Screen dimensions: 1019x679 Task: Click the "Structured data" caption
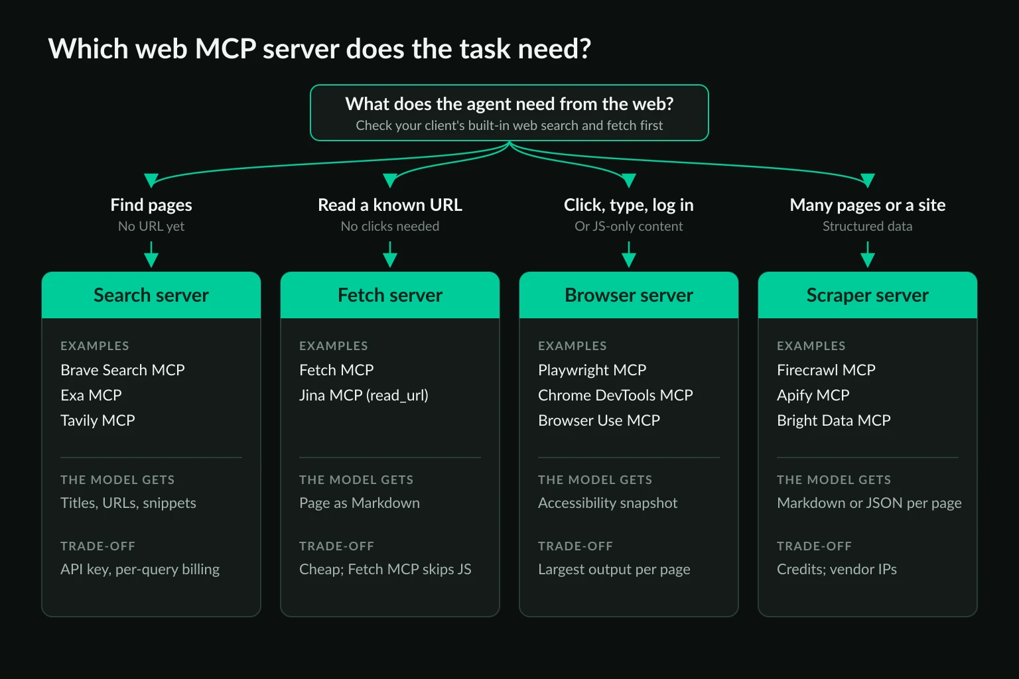868,226
